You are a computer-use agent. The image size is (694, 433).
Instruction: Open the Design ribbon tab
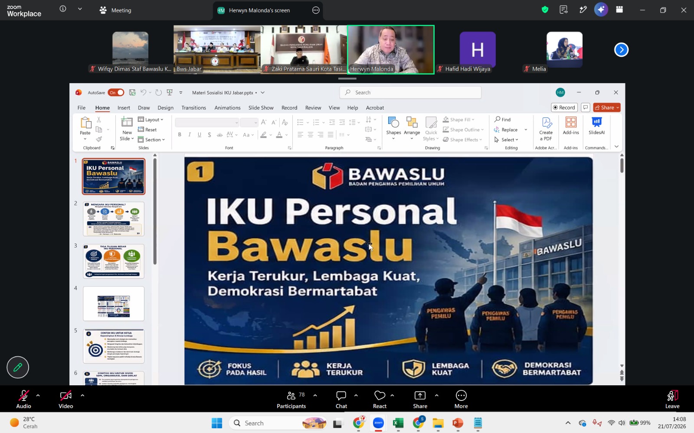165,107
